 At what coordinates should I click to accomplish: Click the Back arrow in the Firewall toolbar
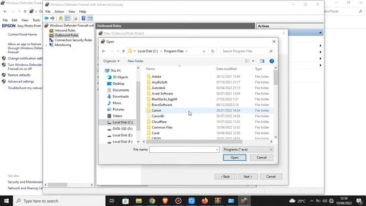(x=46, y=18)
